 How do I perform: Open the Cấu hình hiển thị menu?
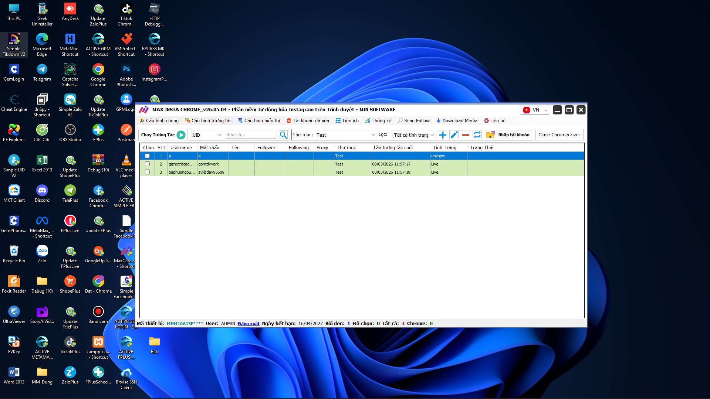(259, 121)
